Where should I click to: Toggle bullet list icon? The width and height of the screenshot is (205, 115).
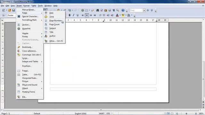[x=104, y=15]
